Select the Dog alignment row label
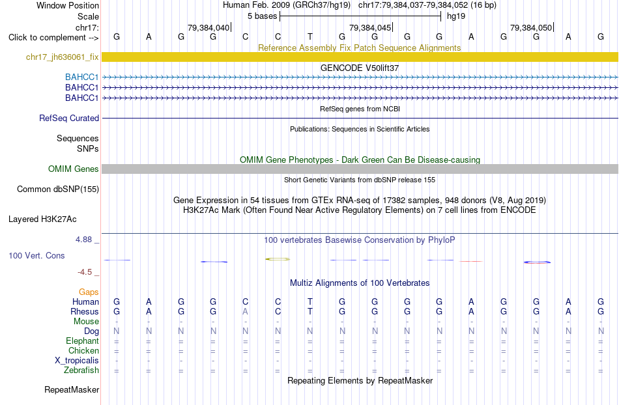Image resolution: width=619 pixels, height=405 pixels. click(x=91, y=331)
